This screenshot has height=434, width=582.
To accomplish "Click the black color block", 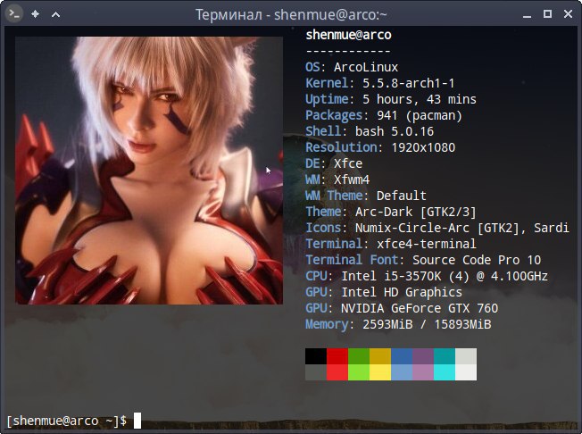I will click(x=316, y=356).
